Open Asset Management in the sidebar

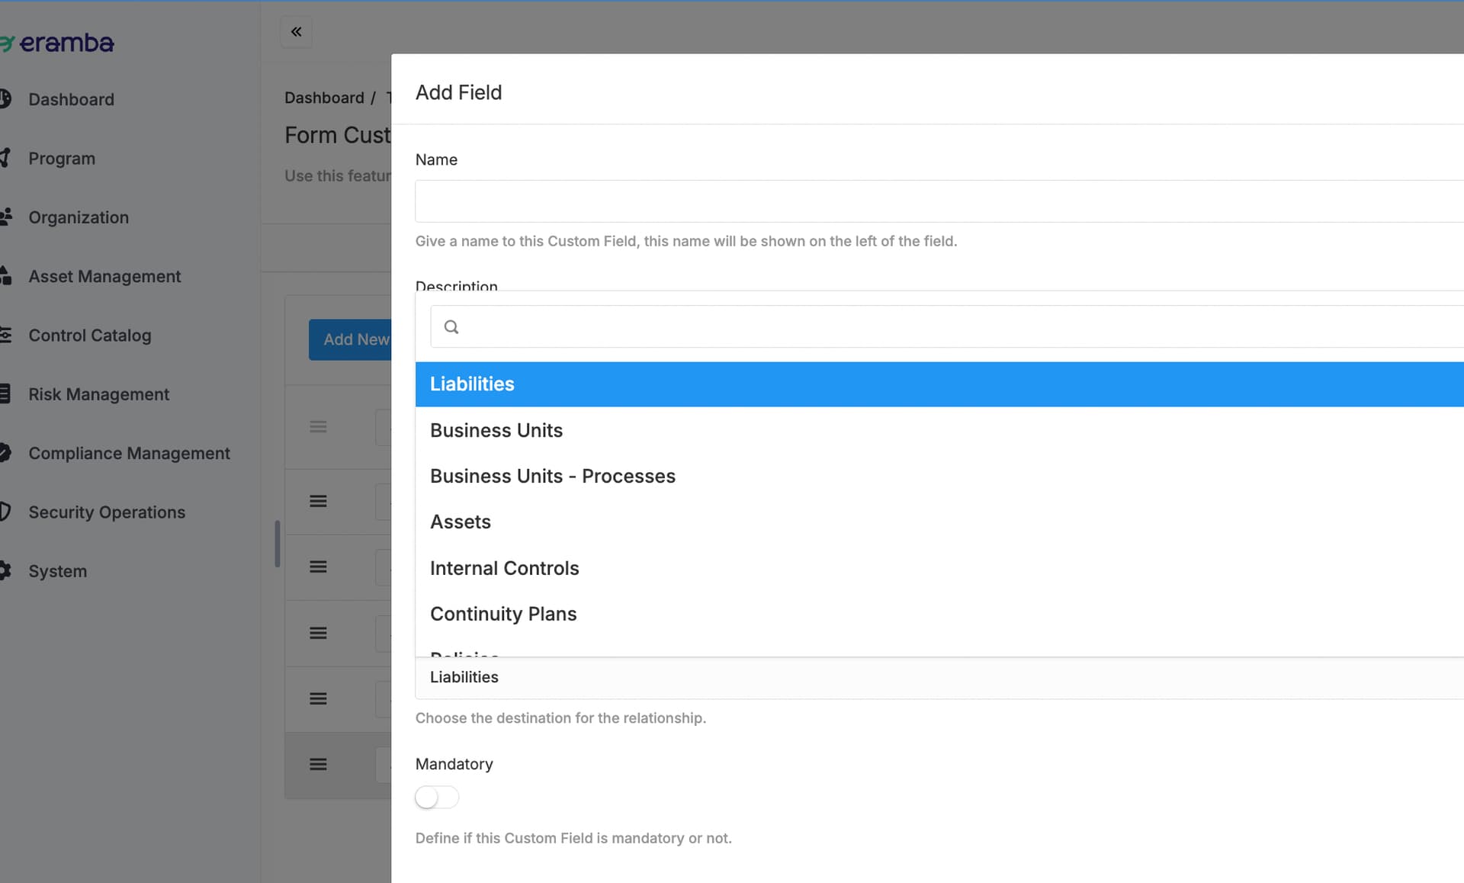pyautogui.click(x=104, y=276)
